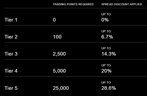Click the UP TO label above 28.6%

(x=106, y=83)
